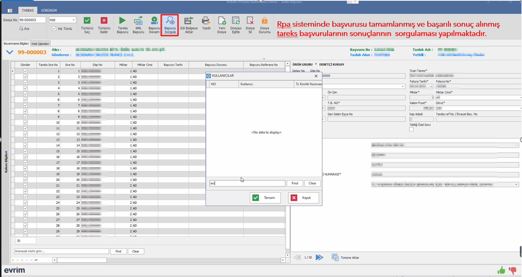Toggle the Hız Tümü checkbox

(x=54, y=29)
